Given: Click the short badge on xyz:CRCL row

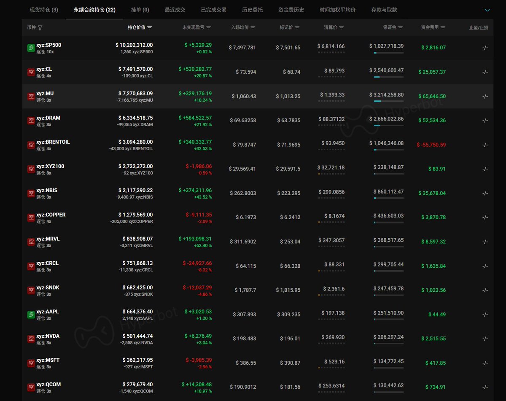Looking at the screenshot, I should pos(31,266).
